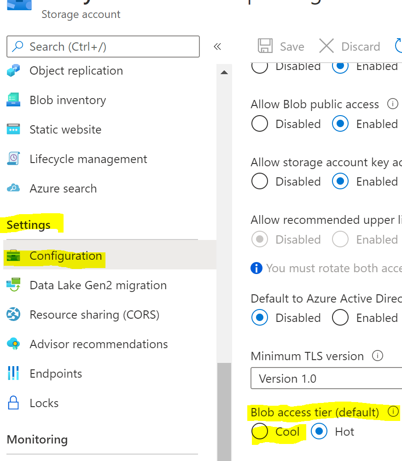Click sidebar scrollbar up arrow
Screen dimensions: 402x461
point(224,72)
